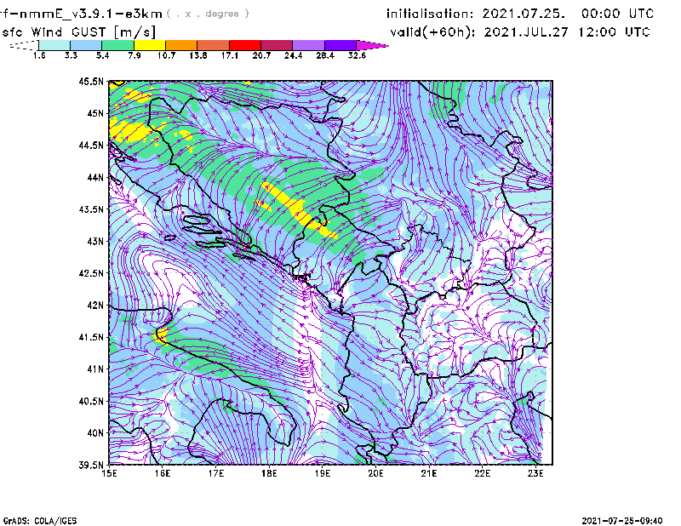The image size is (681, 526).
Task: Click the legend value 24.4
Action: [293, 55]
